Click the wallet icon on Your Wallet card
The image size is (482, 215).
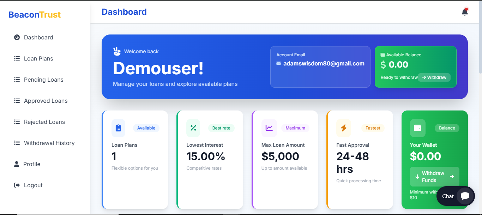pos(418,128)
